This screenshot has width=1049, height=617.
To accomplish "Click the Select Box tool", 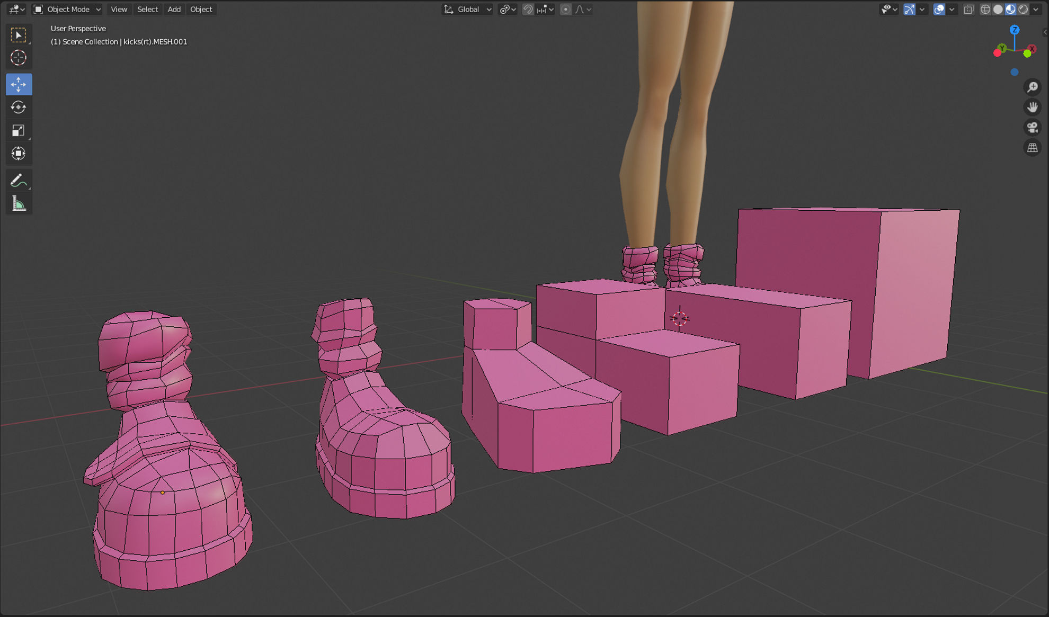I will pyautogui.click(x=19, y=35).
